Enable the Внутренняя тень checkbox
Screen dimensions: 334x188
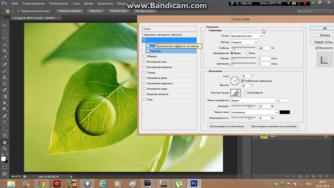[145, 62]
